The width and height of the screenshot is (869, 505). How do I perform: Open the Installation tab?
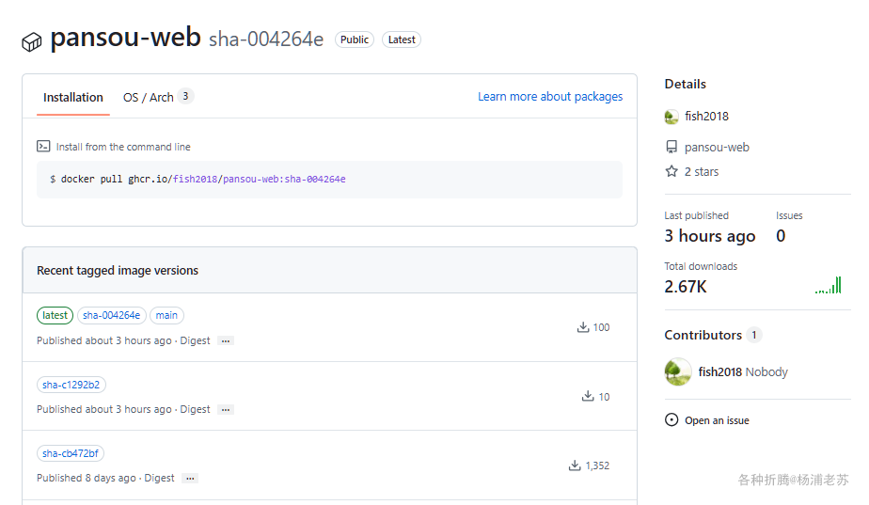[x=73, y=98]
